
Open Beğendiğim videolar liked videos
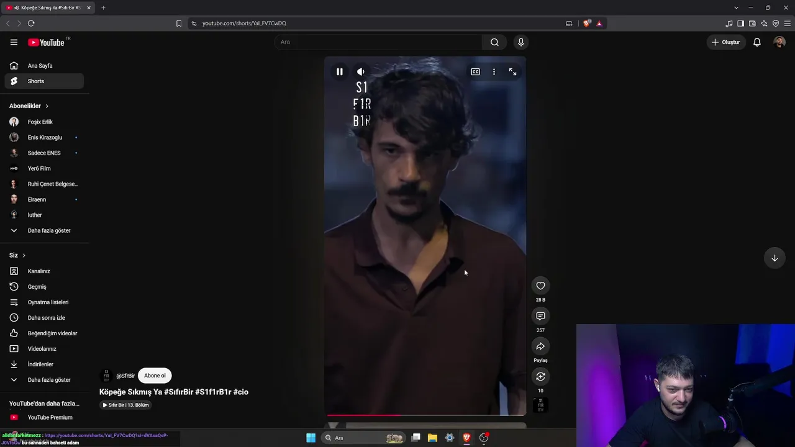(x=44, y=333)
